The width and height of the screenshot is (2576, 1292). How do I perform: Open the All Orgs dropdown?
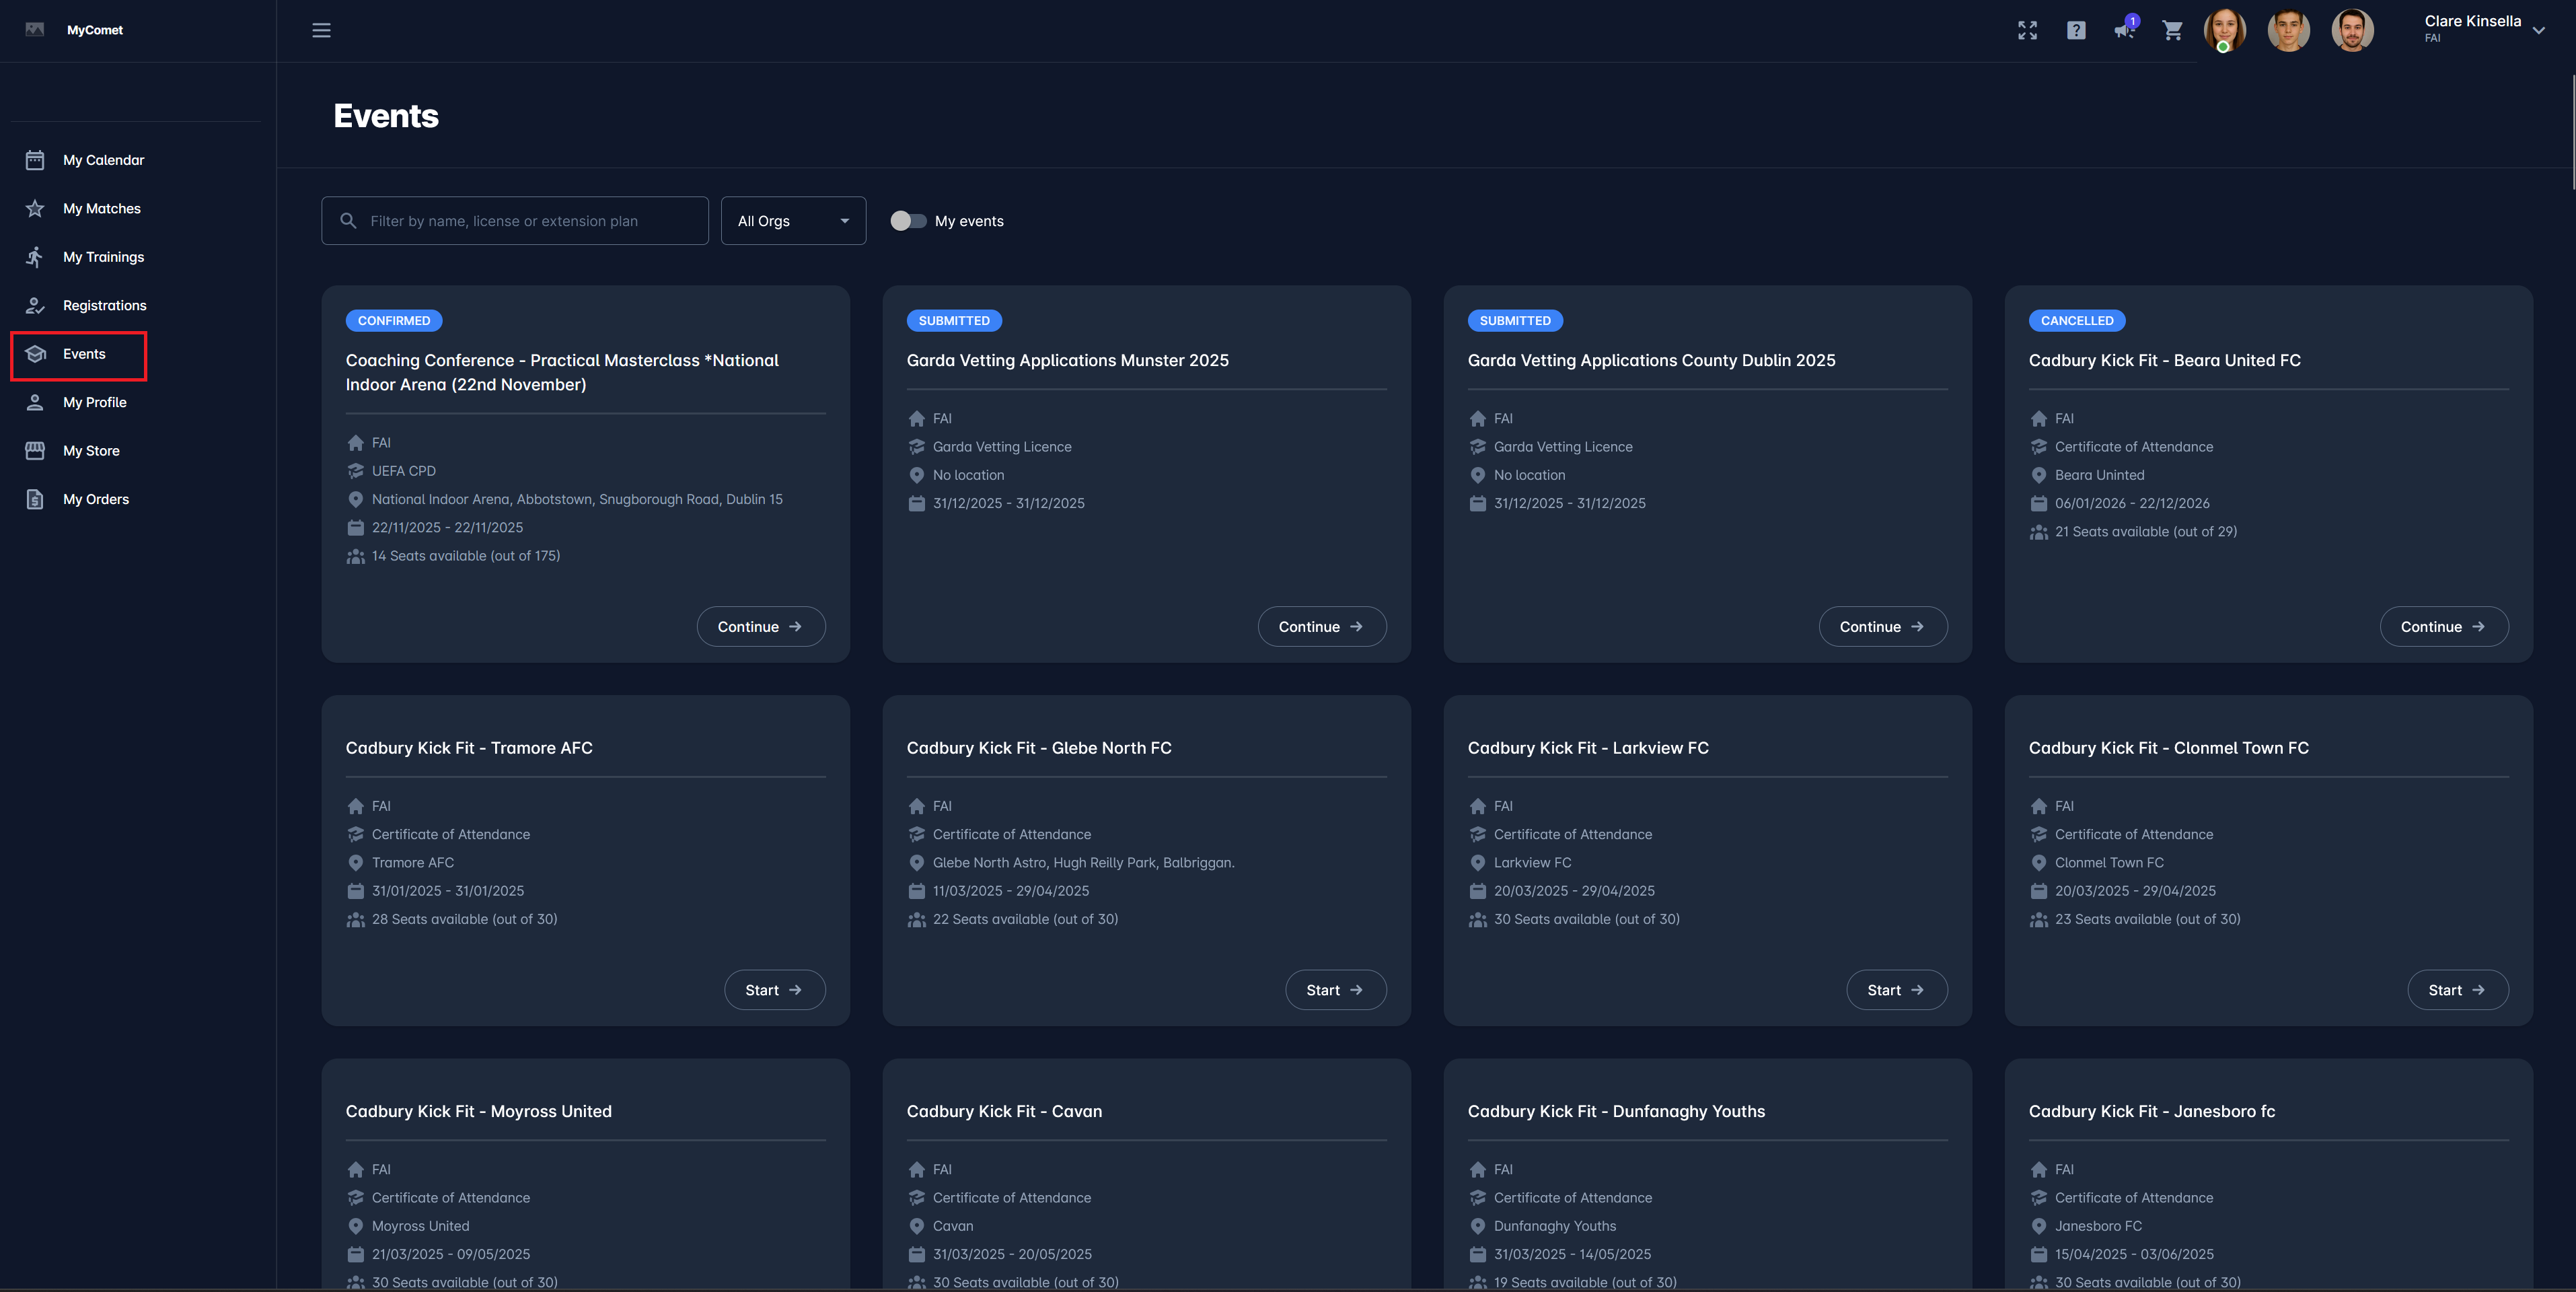(793, 221)
